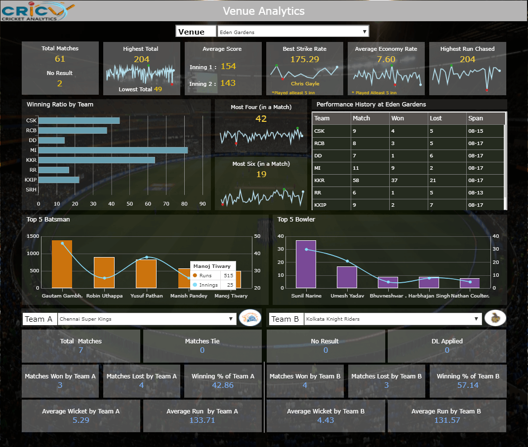Click the CricV Cricket Analytics logo
The width and height of the screenshot is (528, 447).
coord(38,11)
